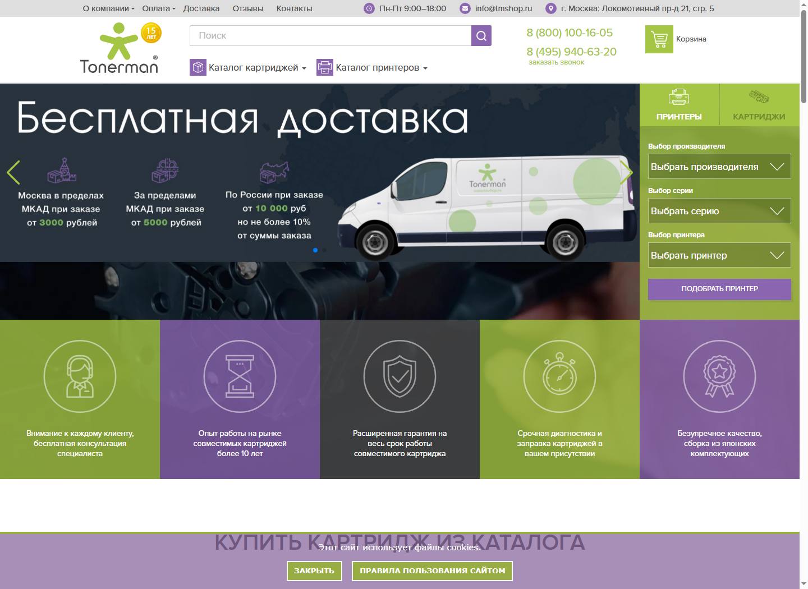
Task: Click the Москва address text
Action: 637,8
